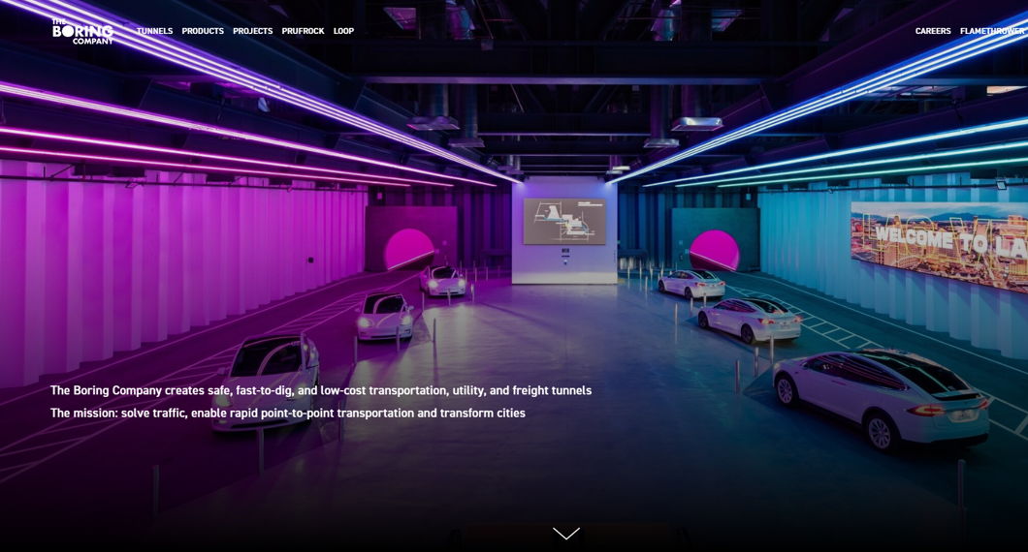This screenshot has height=552, width=1028.
Task: Click The Boring Company logo
Action: point(82,31)
